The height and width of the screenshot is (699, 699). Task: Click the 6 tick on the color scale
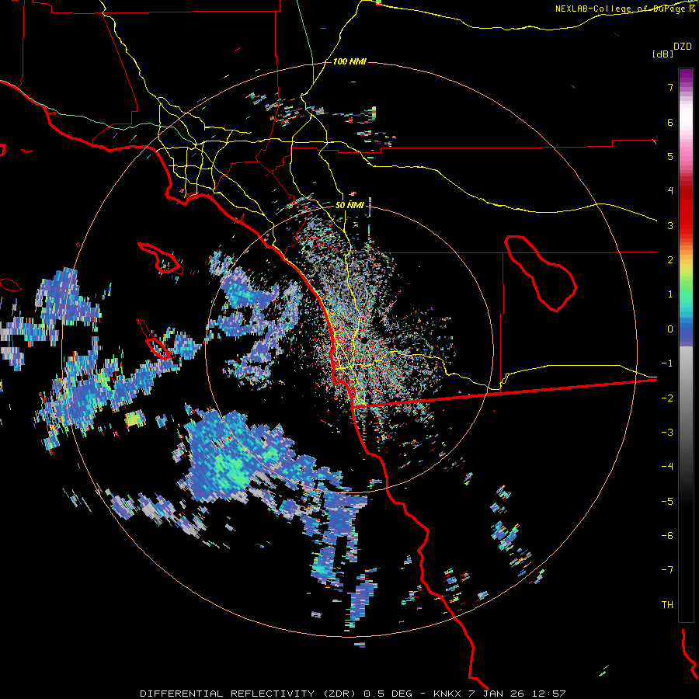point(670,122)
